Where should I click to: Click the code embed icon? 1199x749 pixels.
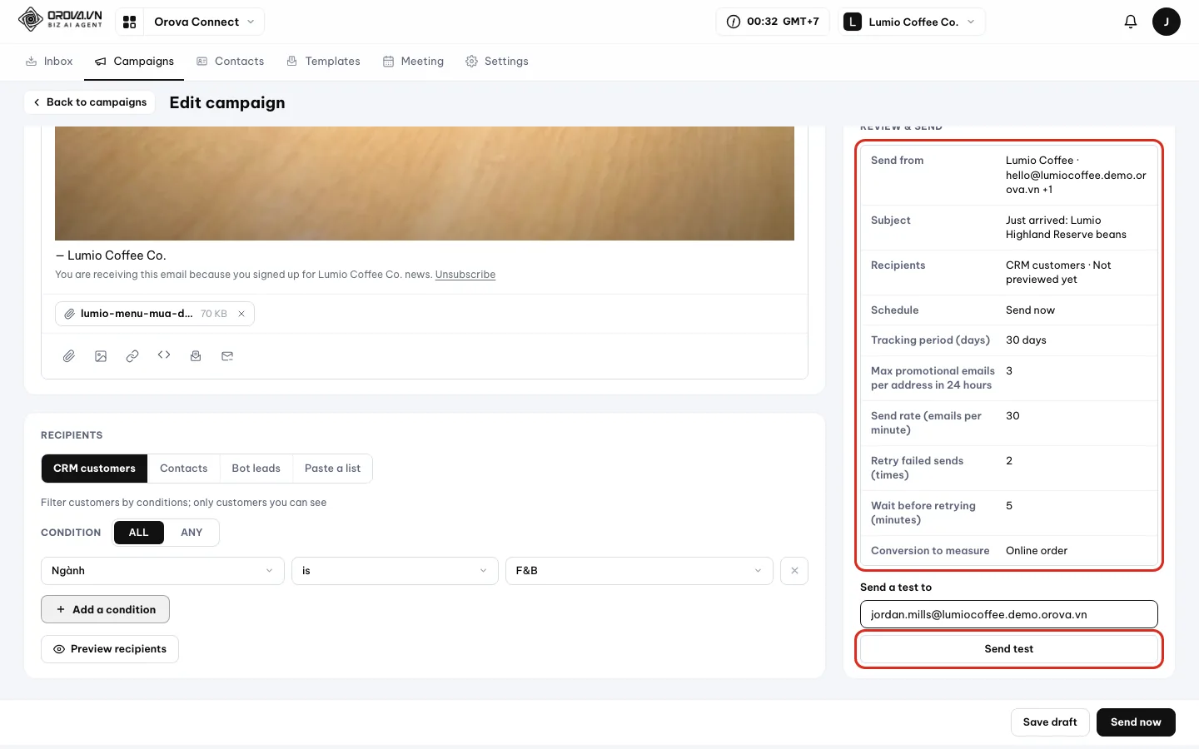tap(164, 355)
